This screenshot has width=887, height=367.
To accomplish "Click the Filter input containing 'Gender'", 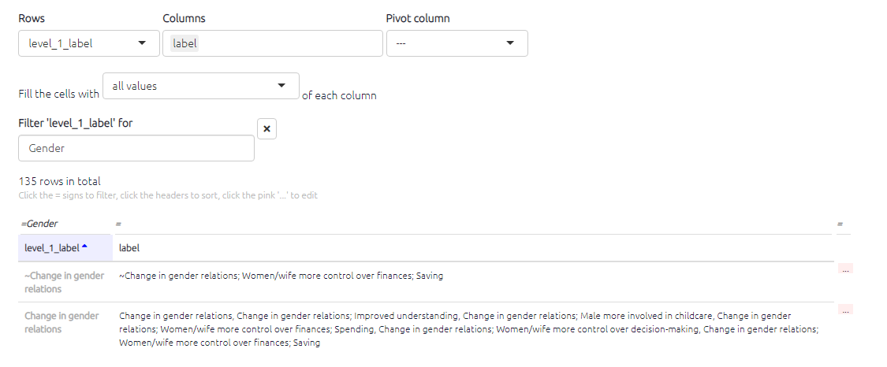I will 136,148.
